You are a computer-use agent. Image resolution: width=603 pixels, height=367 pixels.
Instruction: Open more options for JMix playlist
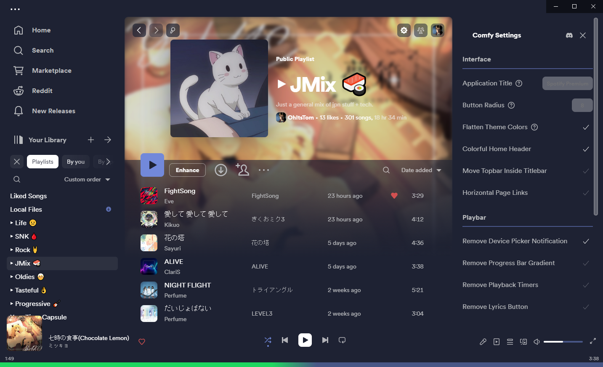tap(264, 170)
